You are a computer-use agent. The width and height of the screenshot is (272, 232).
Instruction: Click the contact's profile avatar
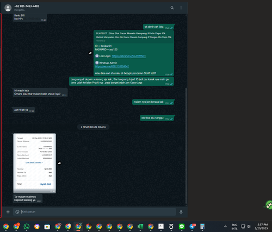pos(8,8)
